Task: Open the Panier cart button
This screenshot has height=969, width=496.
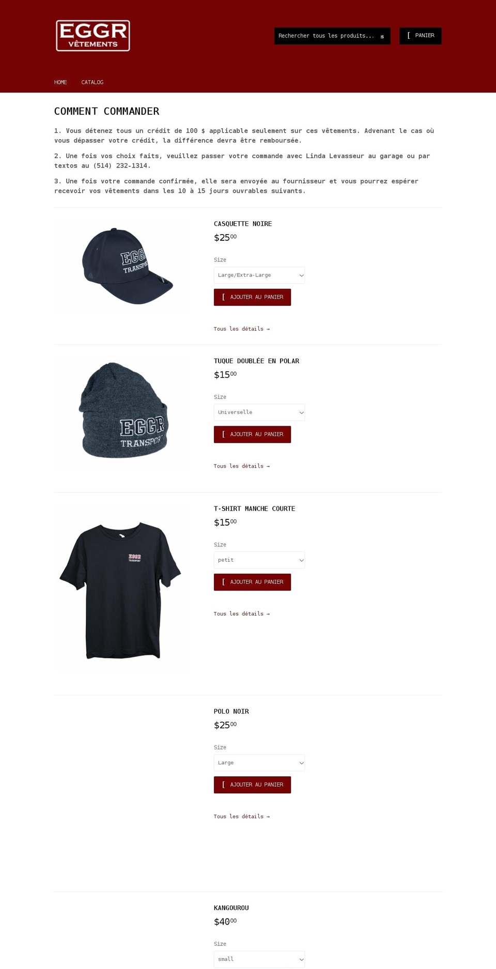Action: (x=421, y=36)
